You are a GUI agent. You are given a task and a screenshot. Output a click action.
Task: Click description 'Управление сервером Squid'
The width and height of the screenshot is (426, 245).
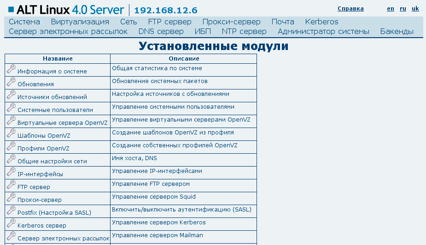(x=154, y=197)
